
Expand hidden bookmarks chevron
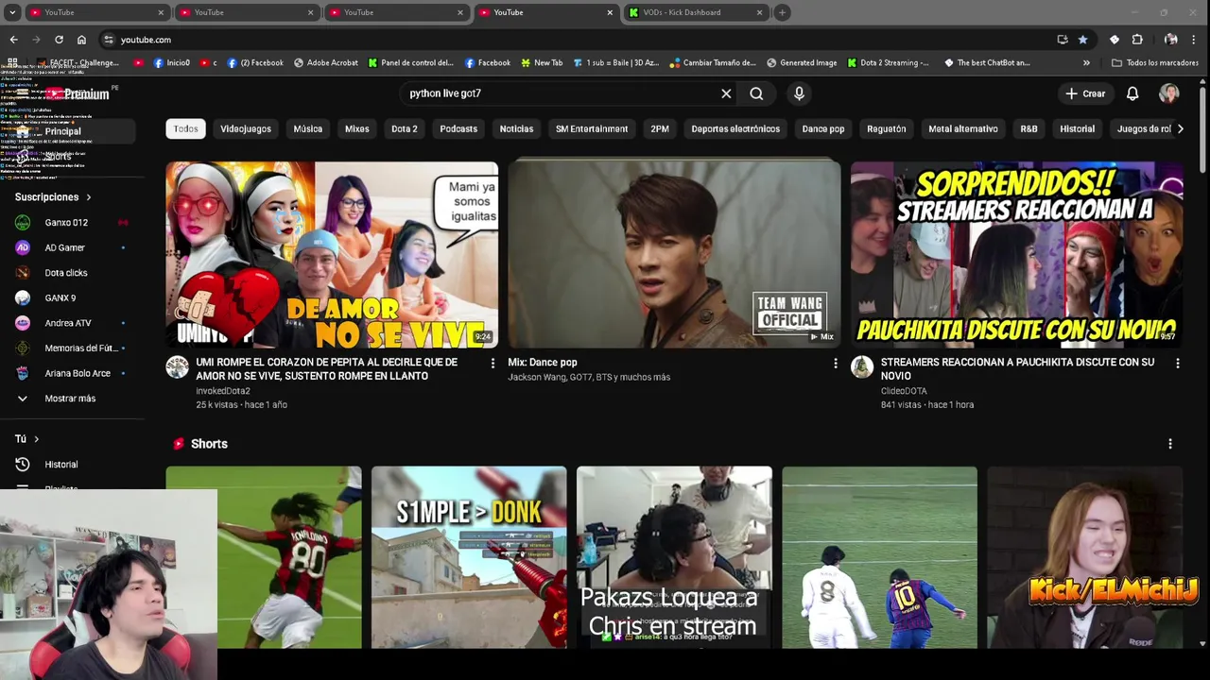coord(1086,63)
